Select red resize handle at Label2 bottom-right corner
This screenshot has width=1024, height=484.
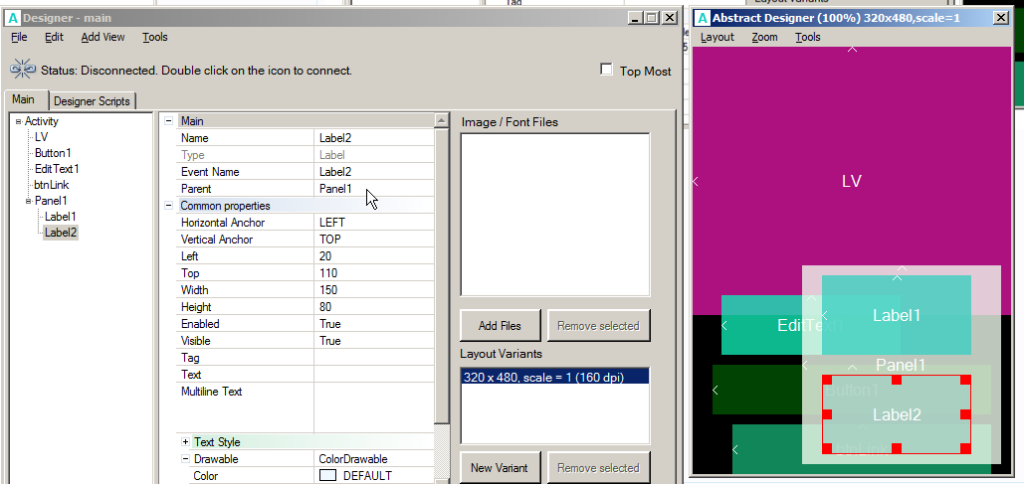[965, 448]
